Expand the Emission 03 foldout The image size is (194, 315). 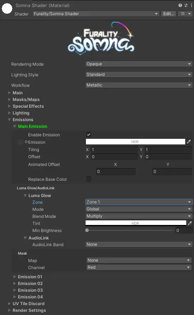point(15,290)
